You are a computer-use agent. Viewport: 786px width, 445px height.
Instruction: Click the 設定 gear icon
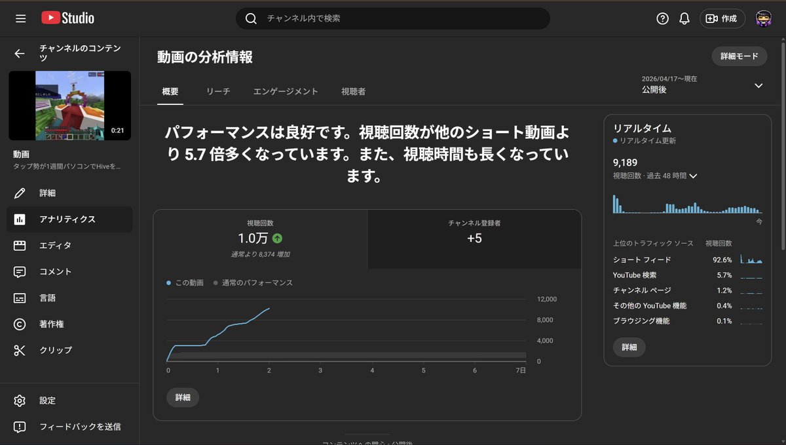tap(20, 400)
